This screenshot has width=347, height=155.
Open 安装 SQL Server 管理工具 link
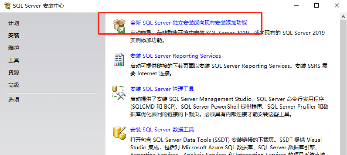[162, 89]
